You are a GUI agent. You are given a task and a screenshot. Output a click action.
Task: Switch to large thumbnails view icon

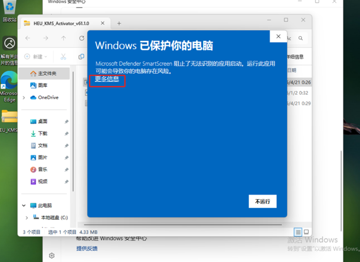pyautogui.click(x=307, y=232)
